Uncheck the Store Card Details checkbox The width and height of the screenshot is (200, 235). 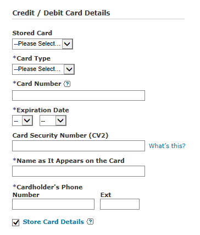tap(16, 222)
